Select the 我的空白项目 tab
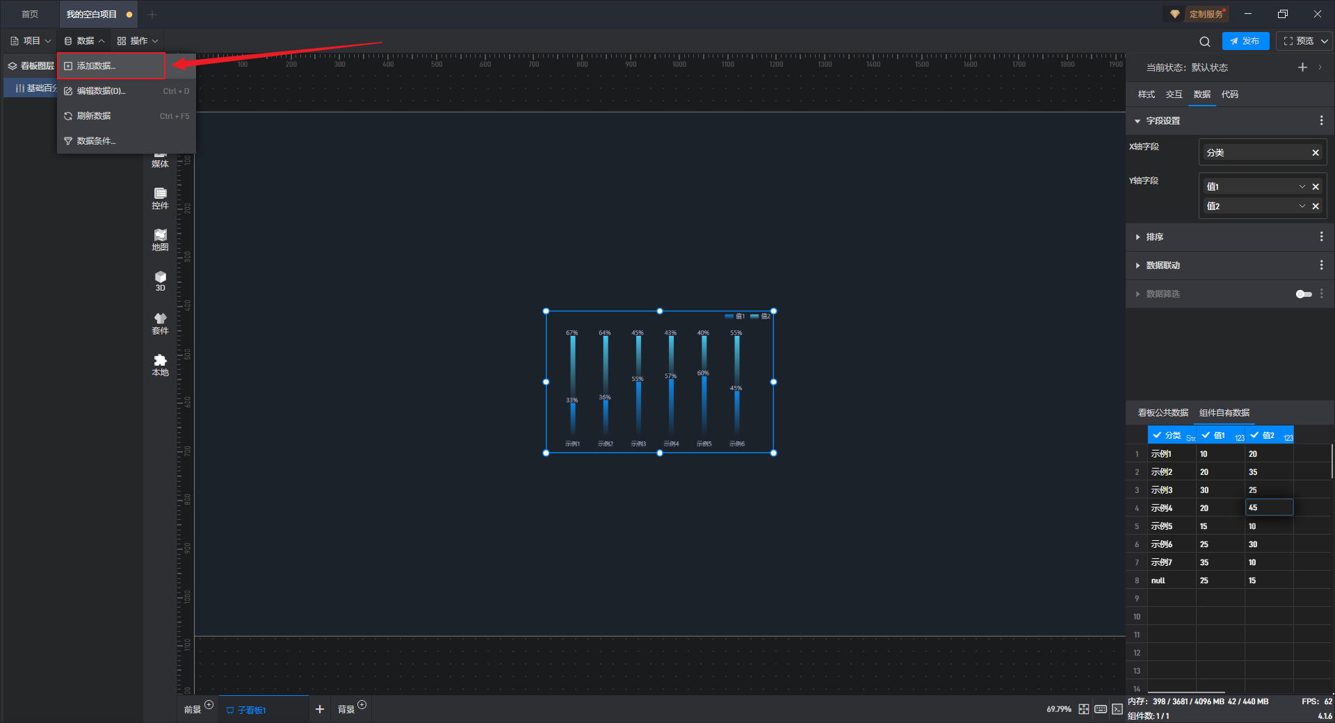Viewport: 1335px width, 723px height. pyautogui.click(x=97, y=15)
